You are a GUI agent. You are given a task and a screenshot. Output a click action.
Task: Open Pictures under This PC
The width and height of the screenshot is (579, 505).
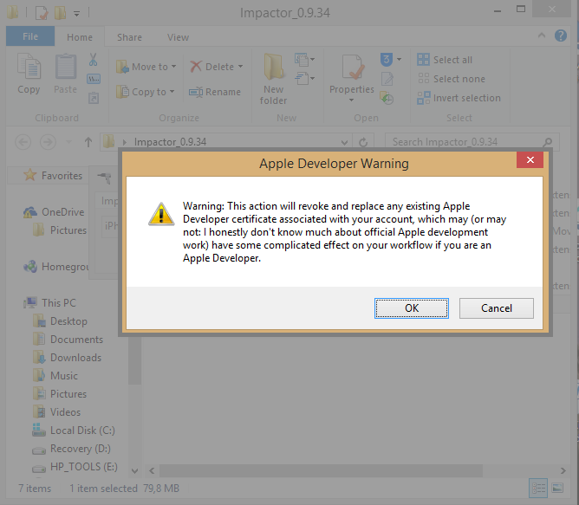click(x=60, y=394)
